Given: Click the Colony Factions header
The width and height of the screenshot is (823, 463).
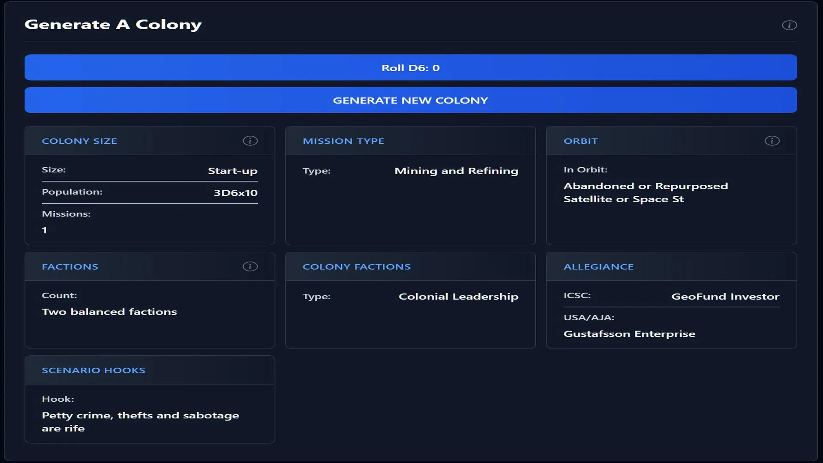Looking at the screenshot, I should tap(357, 267).
